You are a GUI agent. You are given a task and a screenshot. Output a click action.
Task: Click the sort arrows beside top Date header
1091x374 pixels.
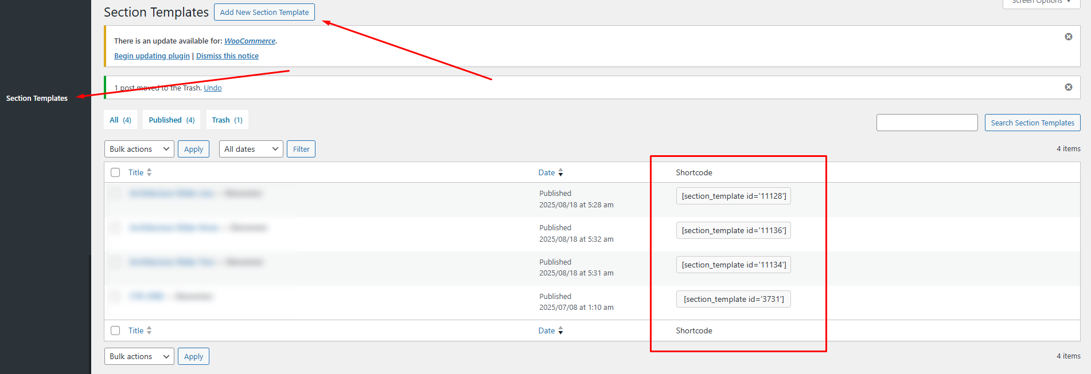click(560, 172)
